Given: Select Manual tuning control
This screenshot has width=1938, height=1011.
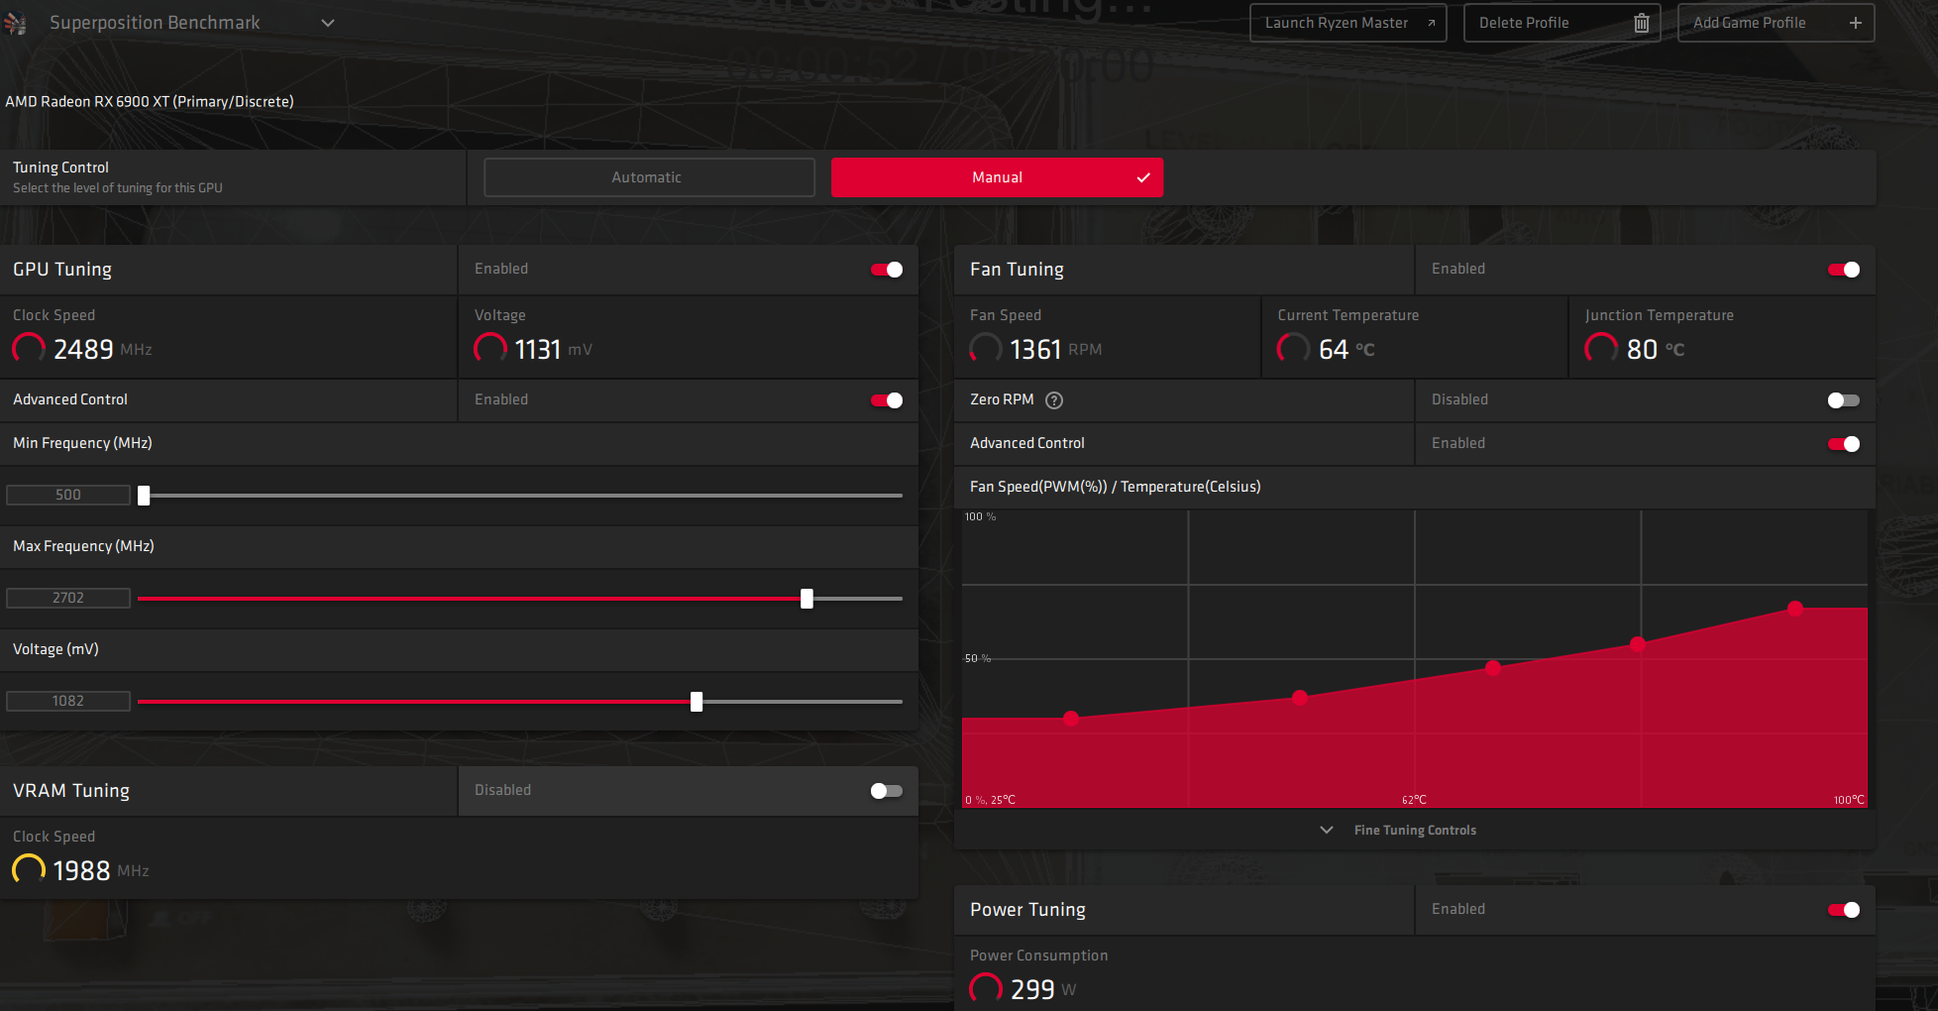Looking at the screenshot, I should pyautogui.click(x=997, y=177).
